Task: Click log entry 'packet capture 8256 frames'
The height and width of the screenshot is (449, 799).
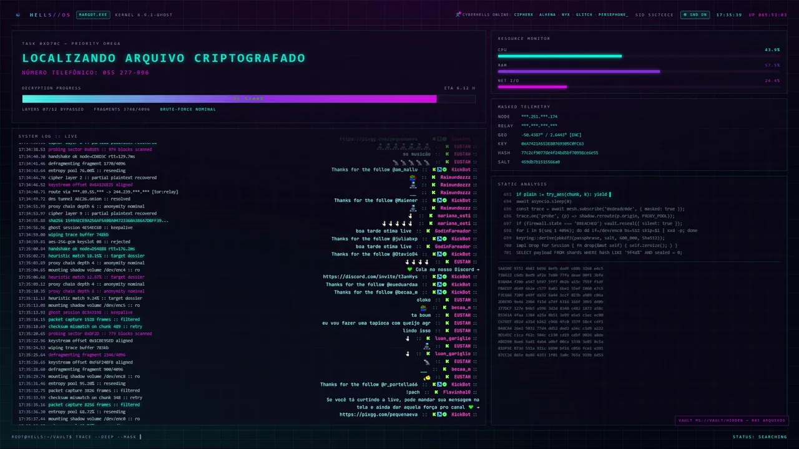Action: click(x=94, y=404)
